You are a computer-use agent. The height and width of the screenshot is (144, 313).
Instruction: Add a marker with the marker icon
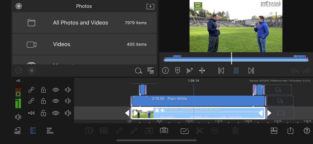178,70
